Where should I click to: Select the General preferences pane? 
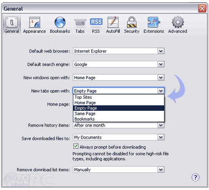pyautogui.click(x=12, y=25)
